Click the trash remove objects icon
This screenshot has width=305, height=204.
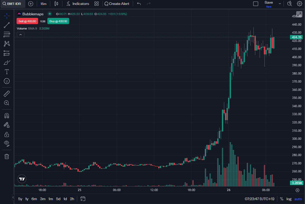[x=7, y=156]
